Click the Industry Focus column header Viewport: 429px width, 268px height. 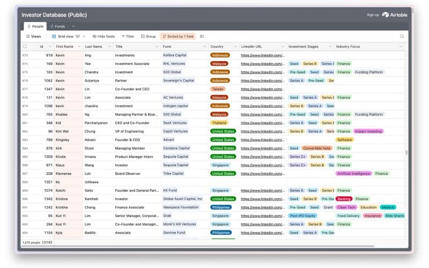(369, 47)
